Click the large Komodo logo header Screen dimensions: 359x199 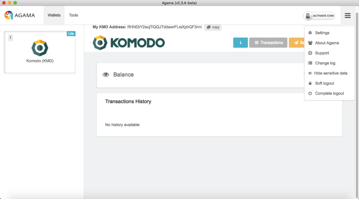129,42
